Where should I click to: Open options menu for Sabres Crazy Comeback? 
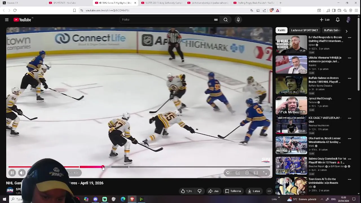tap(349, 159)
